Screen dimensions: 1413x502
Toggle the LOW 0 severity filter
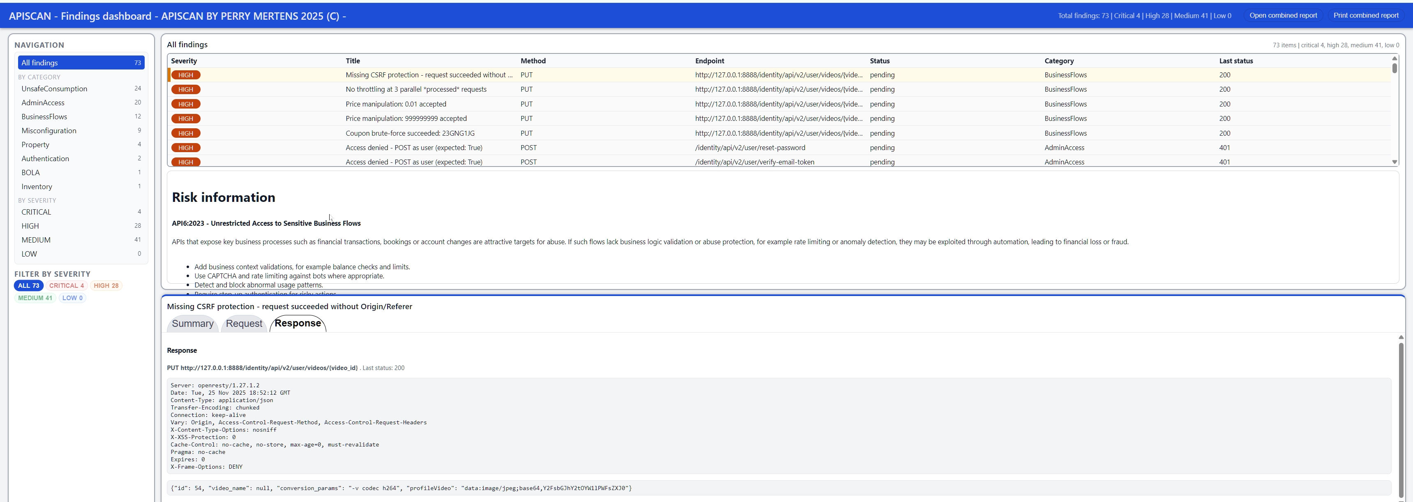(x=72, y=298)
